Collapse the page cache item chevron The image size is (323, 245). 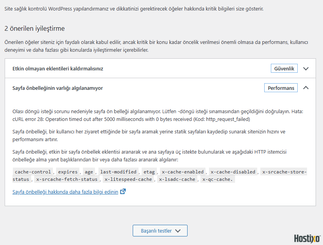click(306, 88)
